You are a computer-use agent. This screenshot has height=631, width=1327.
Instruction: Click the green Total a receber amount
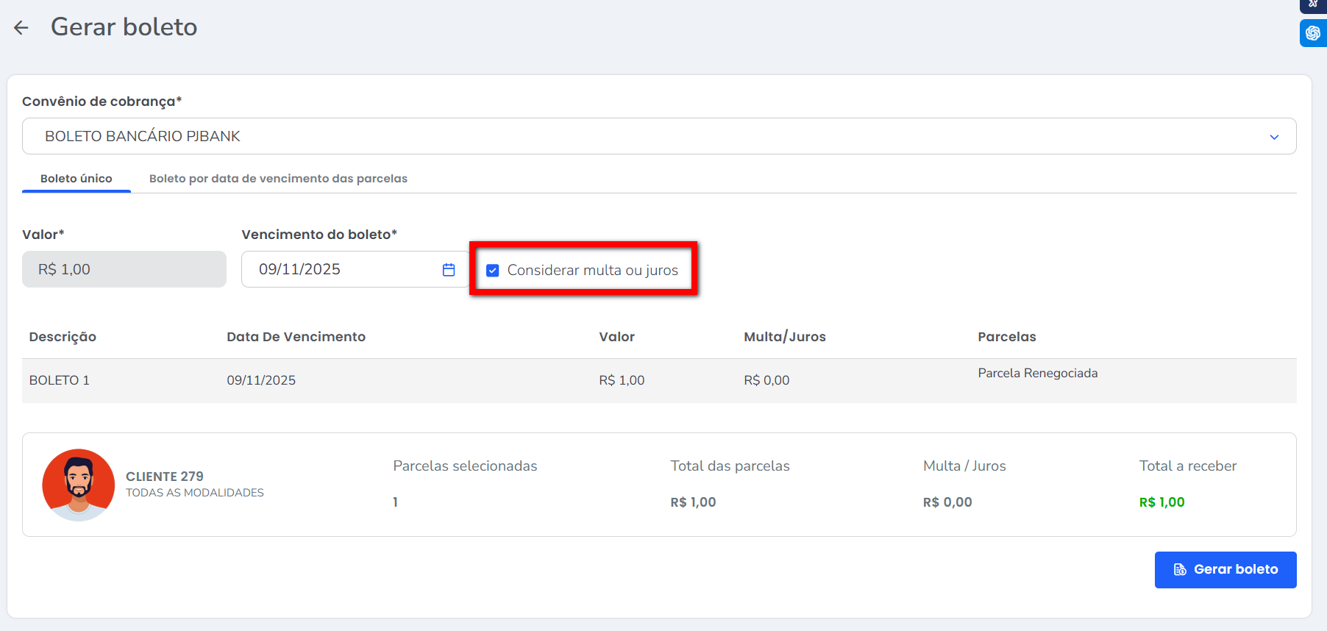pos(1161,502)
